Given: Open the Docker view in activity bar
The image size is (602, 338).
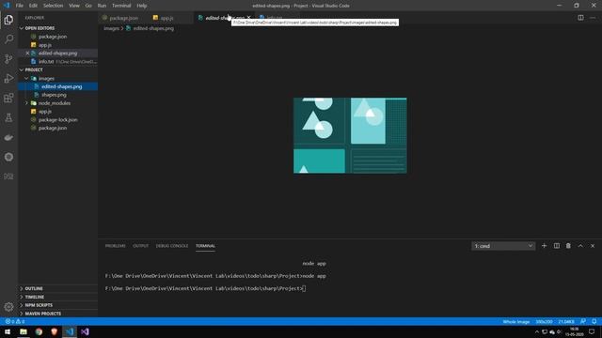Looking at the screenshot, I should coord(8,137).
